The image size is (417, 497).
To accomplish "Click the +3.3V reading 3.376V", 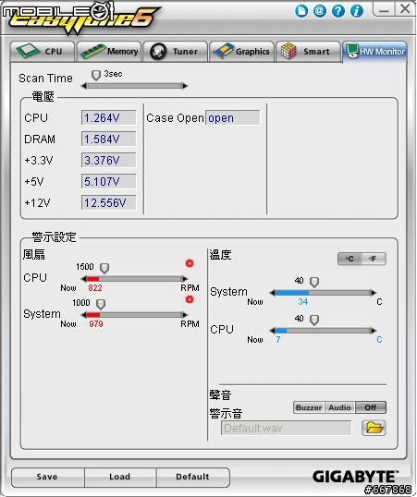I will (108, 160).
